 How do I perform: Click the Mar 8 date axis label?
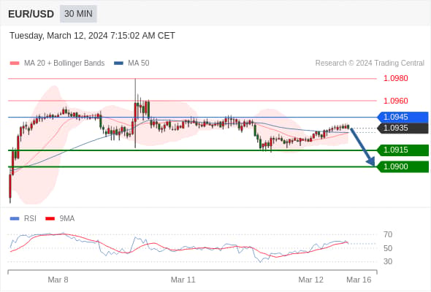click(58, 280)
